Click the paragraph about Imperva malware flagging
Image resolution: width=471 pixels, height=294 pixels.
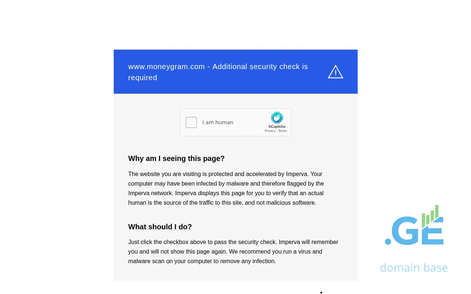(x=226, y=188)
